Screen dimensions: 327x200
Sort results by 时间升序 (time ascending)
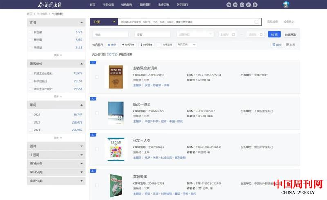tap(128, 45)
